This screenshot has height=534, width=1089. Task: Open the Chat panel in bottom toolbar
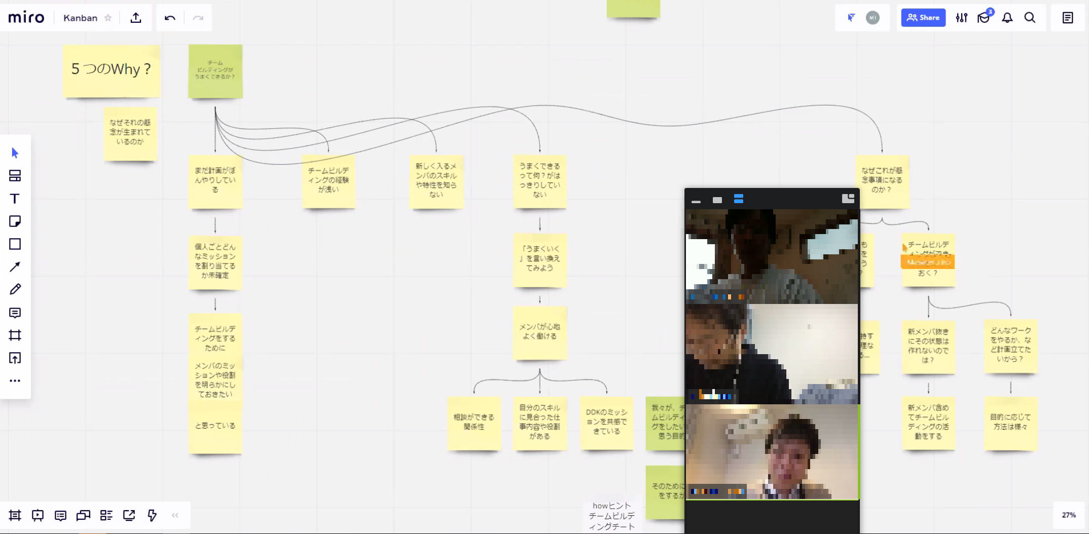point(83,515)
